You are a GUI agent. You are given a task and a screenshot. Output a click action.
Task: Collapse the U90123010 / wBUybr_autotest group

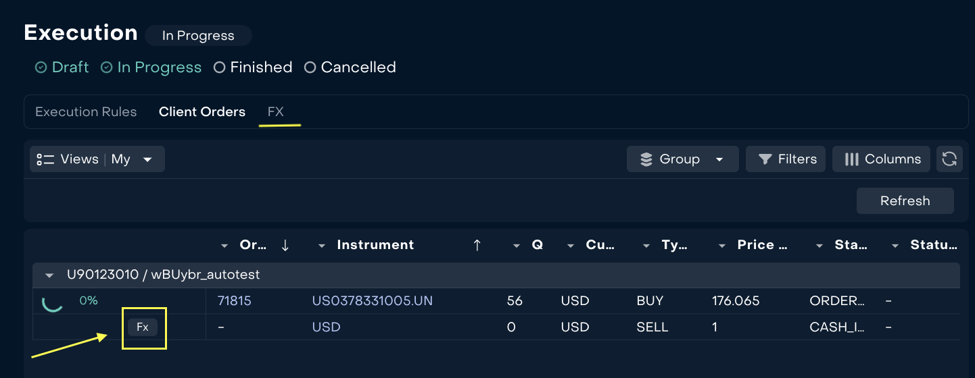point(49,275)
